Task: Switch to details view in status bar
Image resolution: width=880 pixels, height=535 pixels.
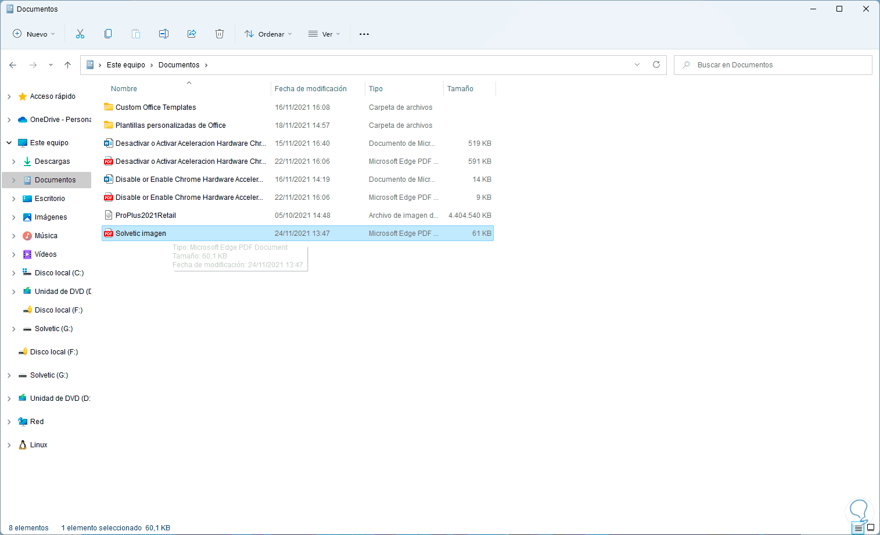Action: click(859, 528)
